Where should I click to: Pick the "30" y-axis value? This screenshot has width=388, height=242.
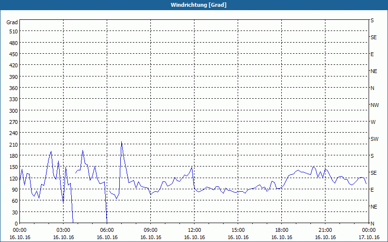tap(15, 212)
